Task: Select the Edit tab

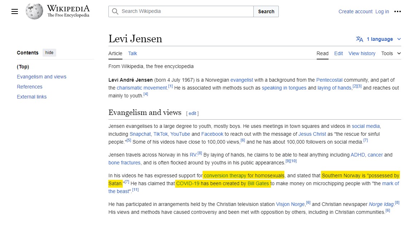Action: click(339, 53)
